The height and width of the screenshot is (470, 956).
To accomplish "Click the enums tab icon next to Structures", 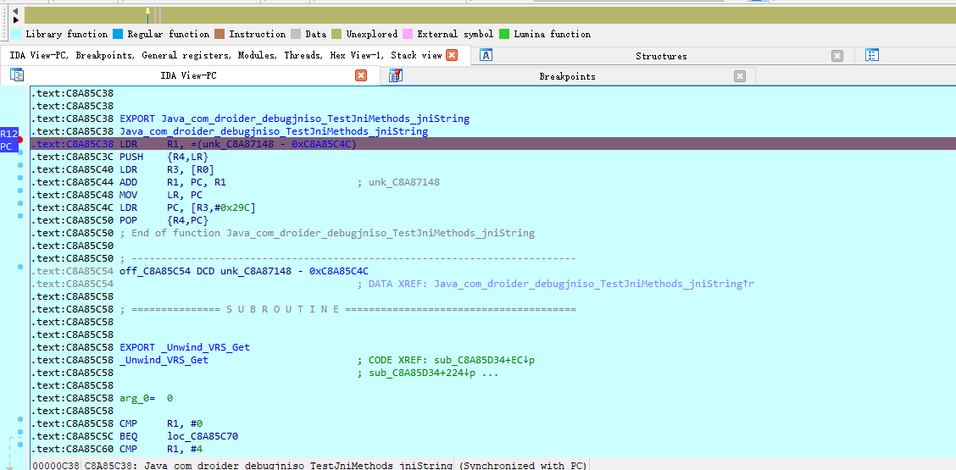I will tap(872, 56).
